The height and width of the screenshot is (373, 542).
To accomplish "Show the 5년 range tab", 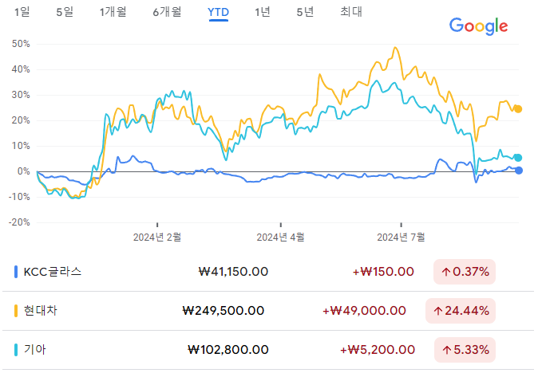I will click(x=305, y=12).
